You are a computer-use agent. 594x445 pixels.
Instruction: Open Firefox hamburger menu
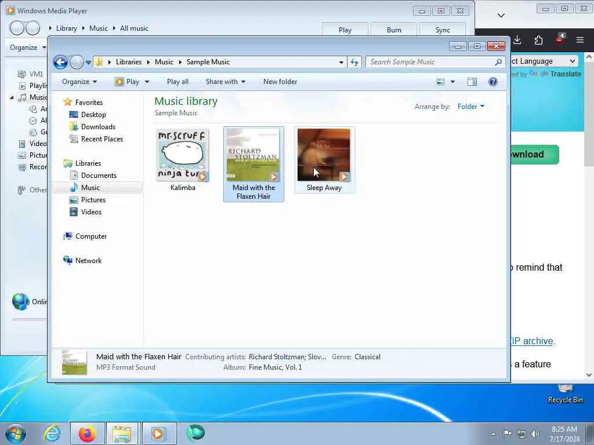point(579,40)
